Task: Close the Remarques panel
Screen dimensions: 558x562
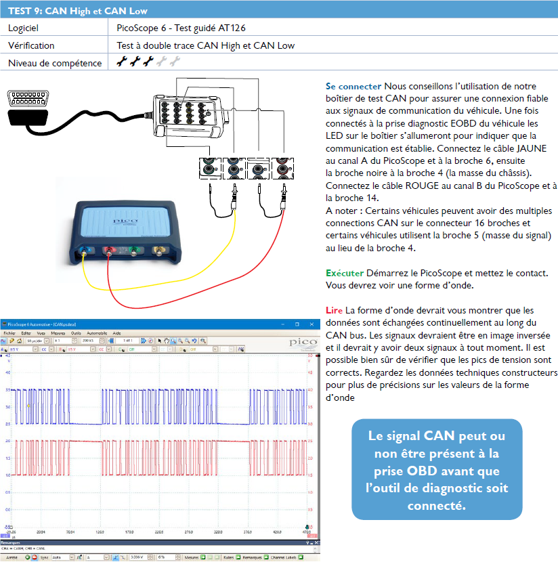Action: pyautogui.click(x=316, y=542)
